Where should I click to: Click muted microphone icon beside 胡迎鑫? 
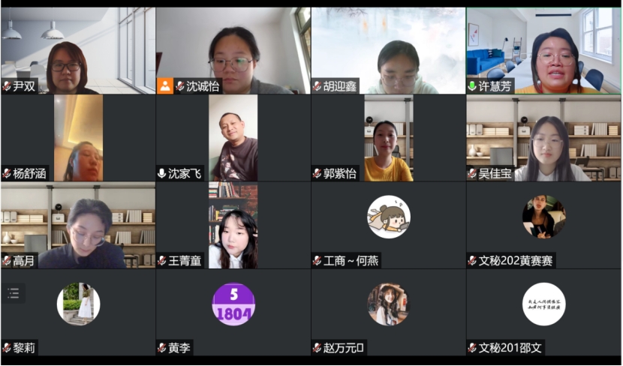(x=317, y=86)
